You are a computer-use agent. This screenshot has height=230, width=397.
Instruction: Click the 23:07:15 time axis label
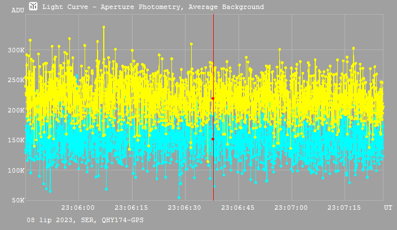point(344,208)
